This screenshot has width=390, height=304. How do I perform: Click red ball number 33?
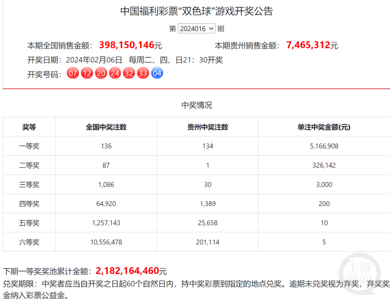coord(143,73)
